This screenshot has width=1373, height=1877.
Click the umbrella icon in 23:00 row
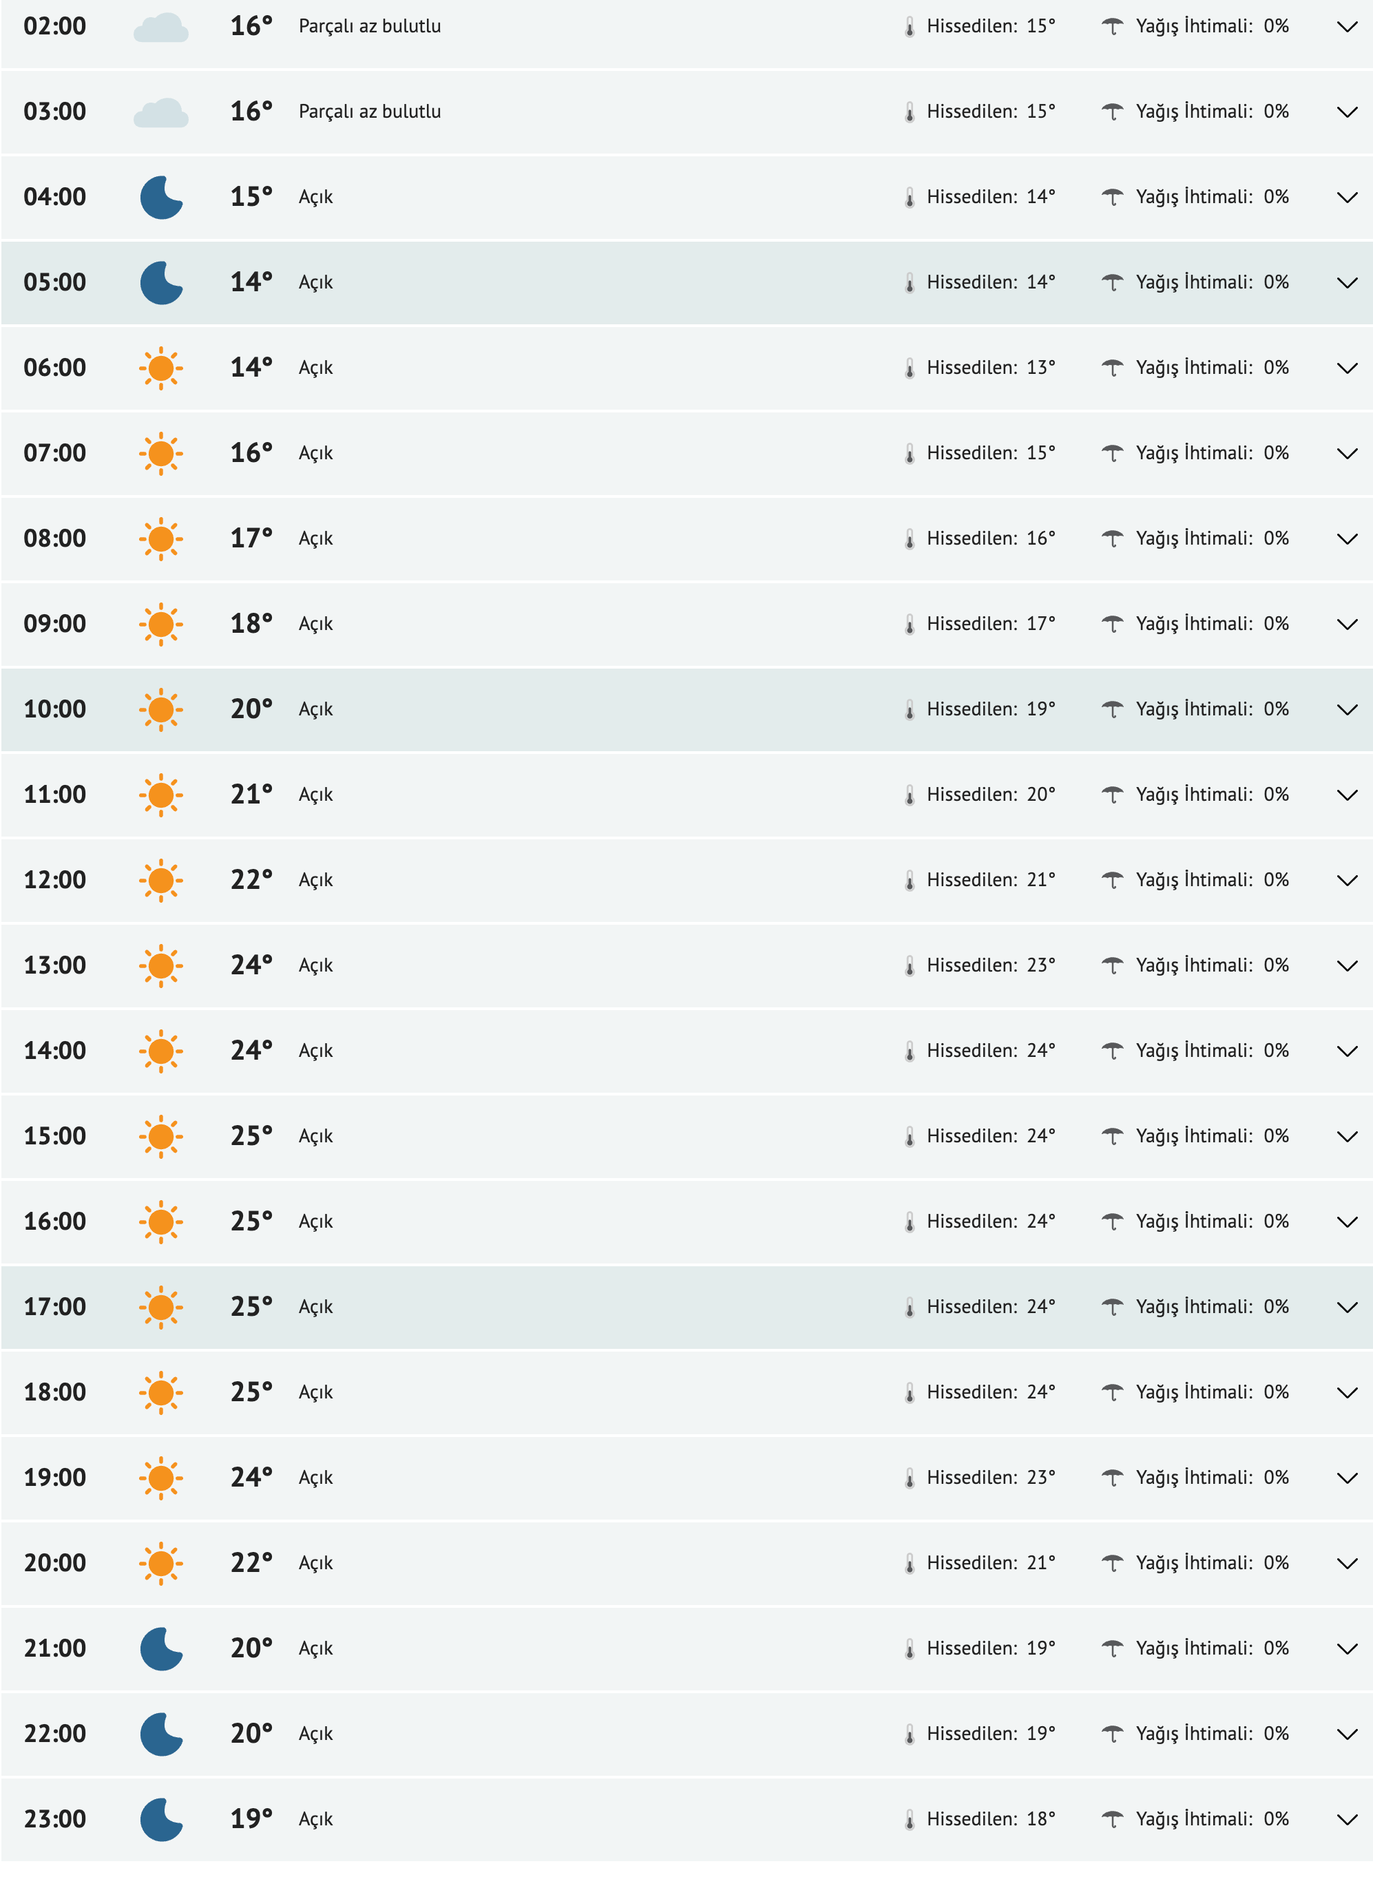pyautogui.click(x=1111, y=1820)
